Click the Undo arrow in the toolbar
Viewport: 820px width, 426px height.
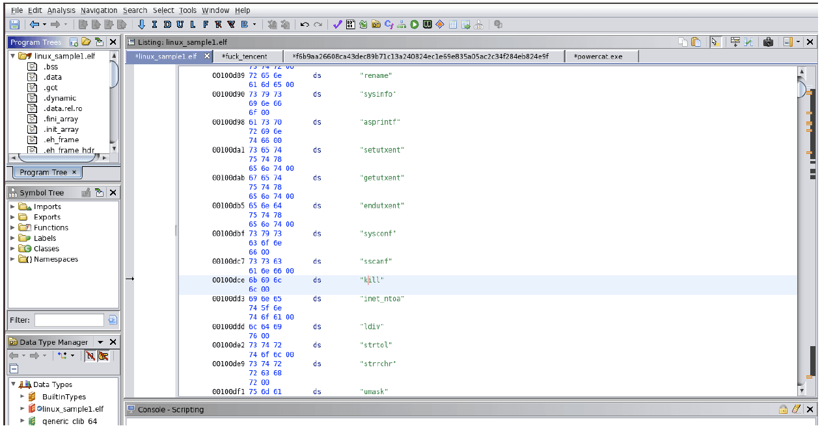pyautogui.click(x=305, y=25)
